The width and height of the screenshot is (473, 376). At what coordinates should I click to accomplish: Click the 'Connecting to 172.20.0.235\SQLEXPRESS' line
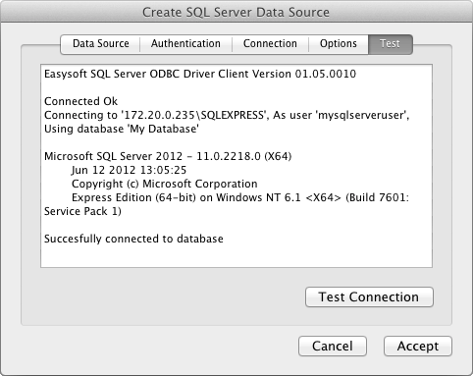(227, 115)
